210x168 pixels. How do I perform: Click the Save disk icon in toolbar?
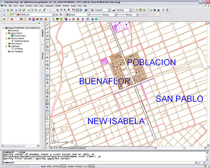(x=11, y=10)
